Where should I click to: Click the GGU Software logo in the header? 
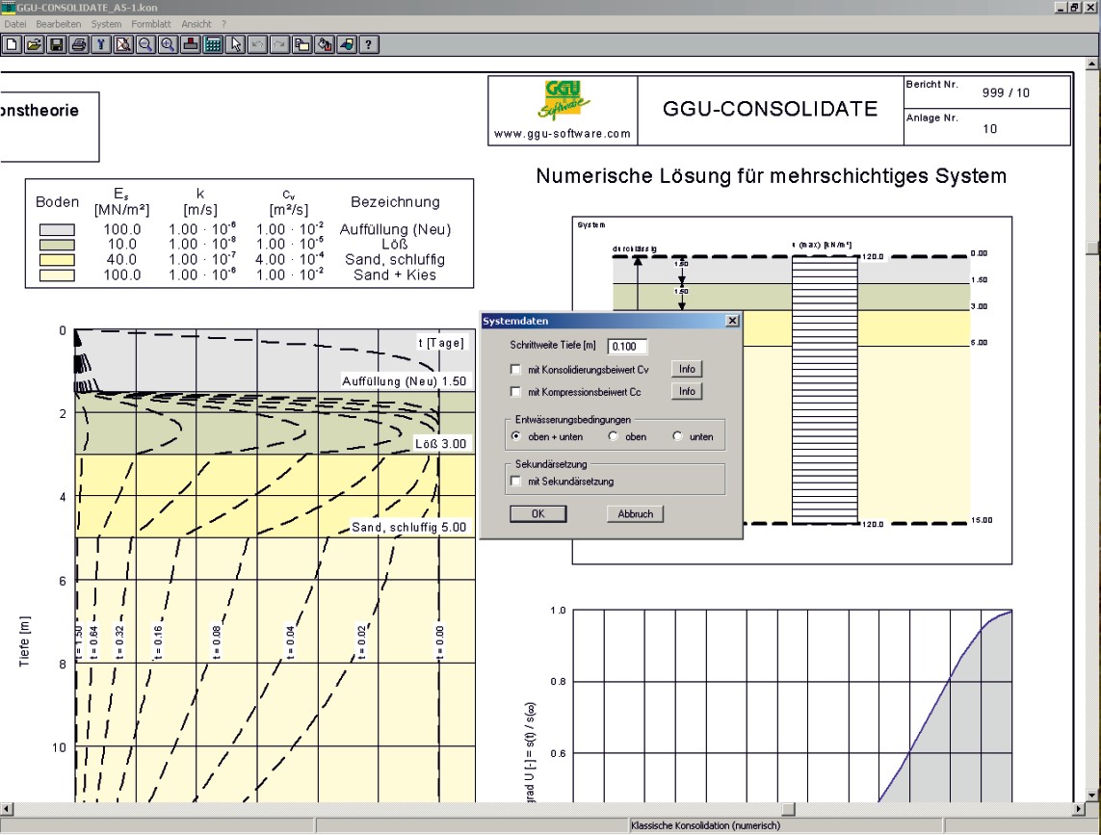pyautogui.click(x=564, y=100)
